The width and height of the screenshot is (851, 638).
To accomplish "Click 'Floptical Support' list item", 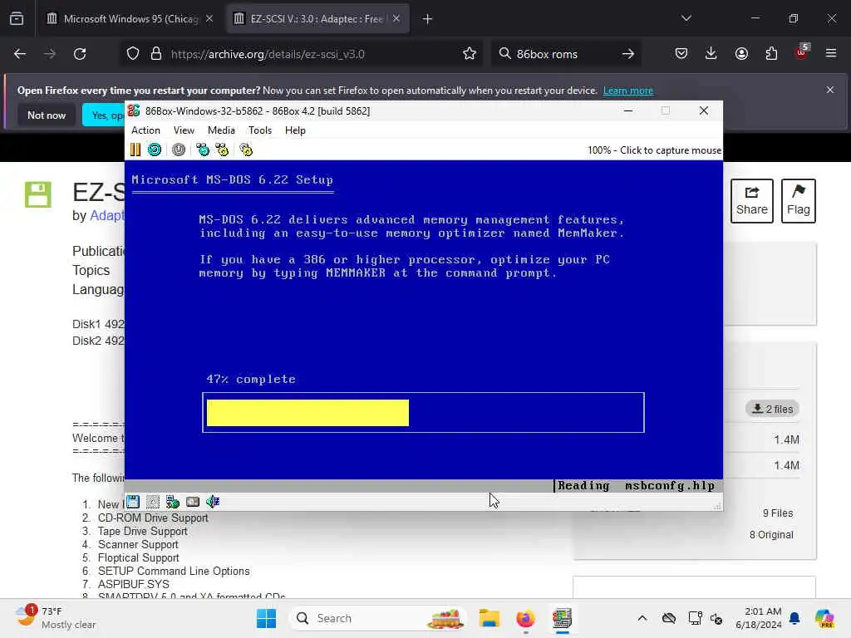I will click(x=139, y=557).
